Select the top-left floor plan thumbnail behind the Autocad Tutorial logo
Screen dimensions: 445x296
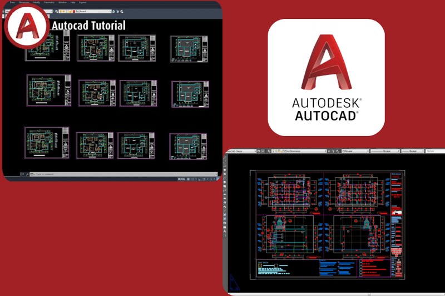pos(47,46)
